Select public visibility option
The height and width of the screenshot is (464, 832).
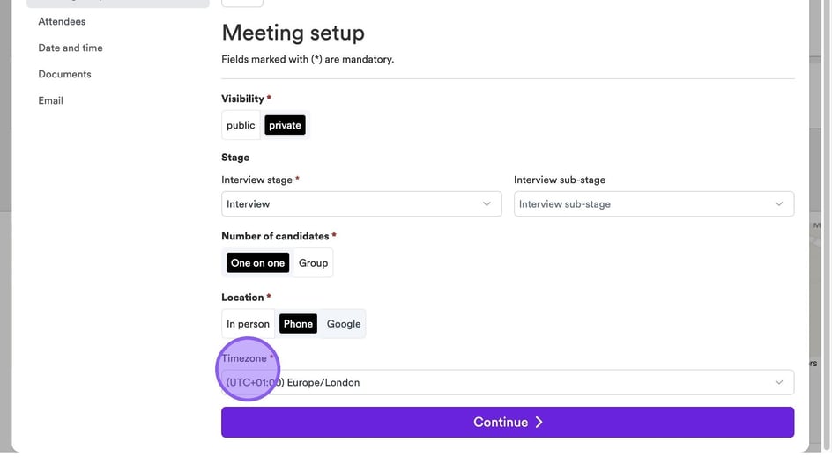(x=241, y=125)
